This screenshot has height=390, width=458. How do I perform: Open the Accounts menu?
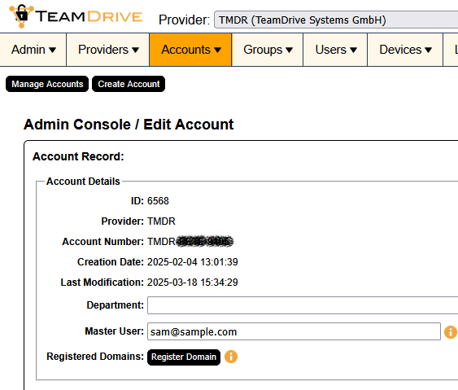[190, 50]
